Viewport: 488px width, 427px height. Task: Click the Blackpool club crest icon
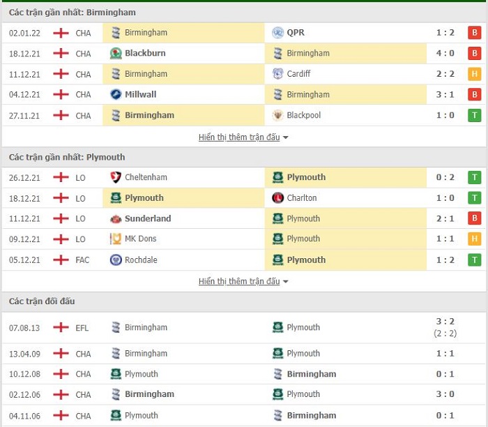click(x=278, y=115)
